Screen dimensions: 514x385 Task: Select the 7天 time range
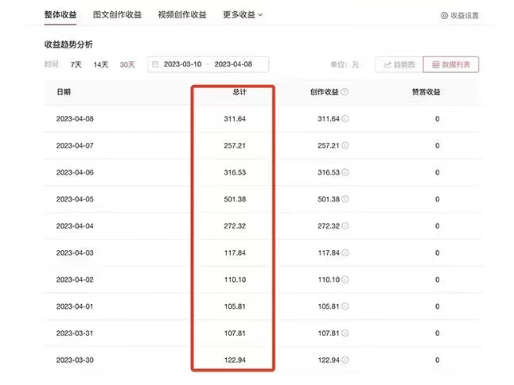point(76,64)
